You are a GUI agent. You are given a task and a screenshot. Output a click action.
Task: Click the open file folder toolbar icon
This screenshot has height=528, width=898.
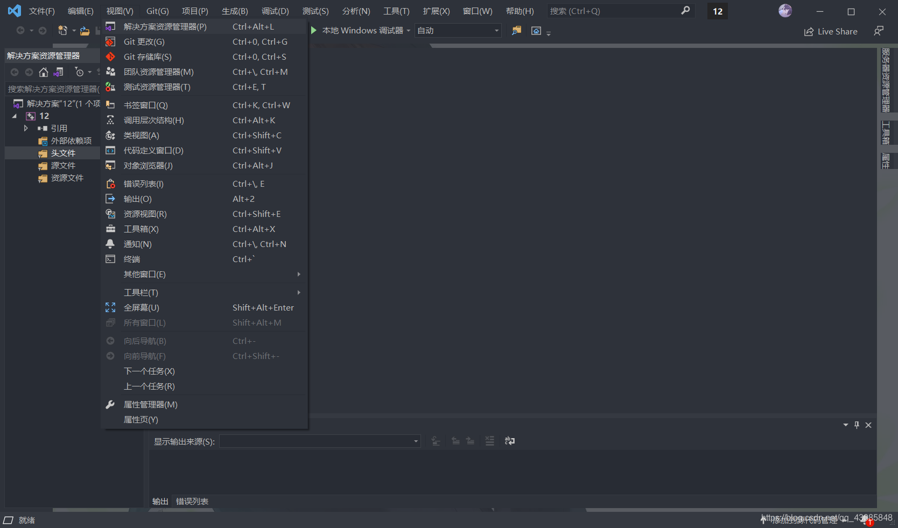point(85,31)
